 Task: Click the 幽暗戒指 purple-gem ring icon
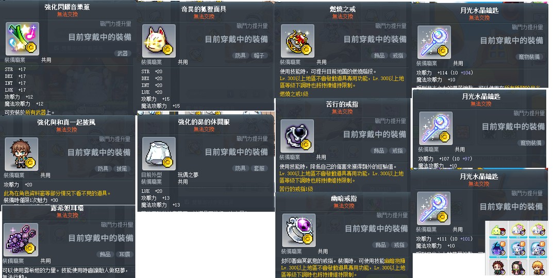coord(298,230)
